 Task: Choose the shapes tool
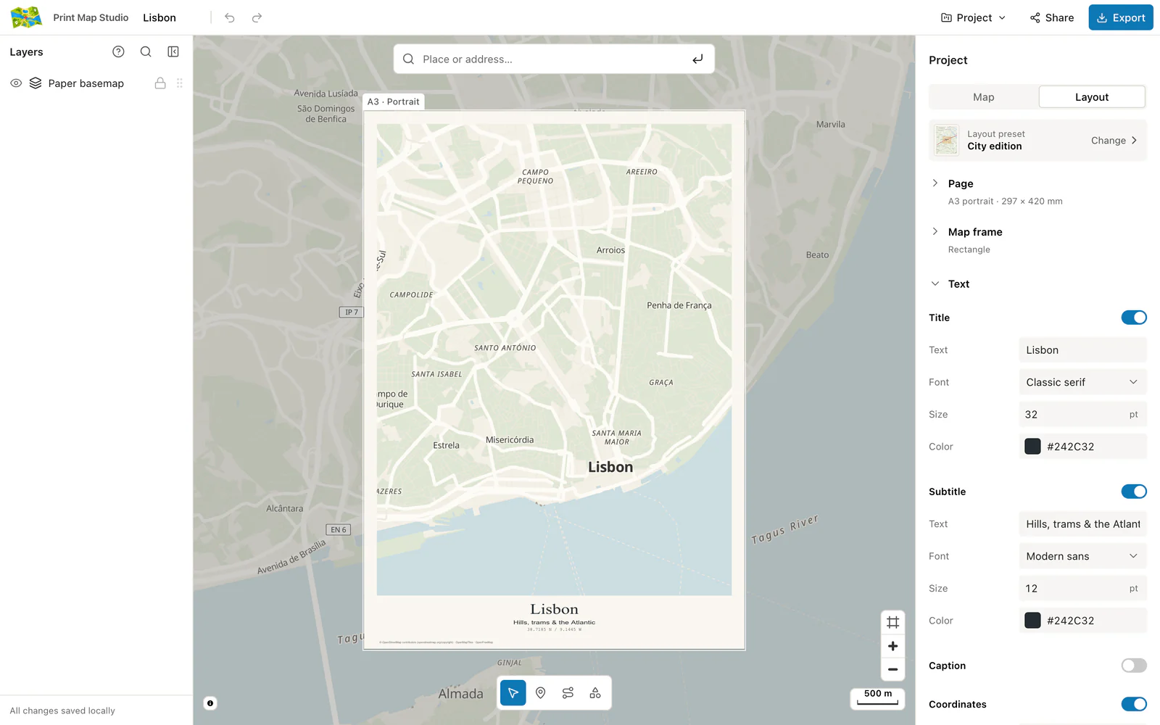pos(595,693)
